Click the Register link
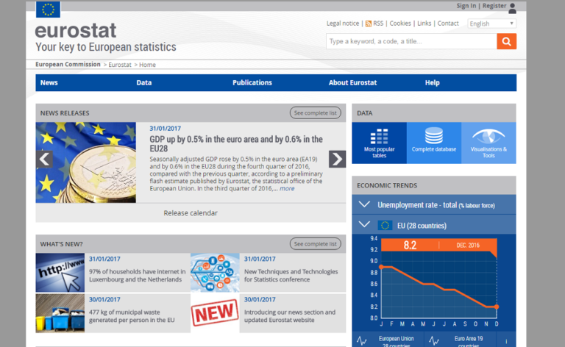The image size is (565, 347). [x=494, y=6]
